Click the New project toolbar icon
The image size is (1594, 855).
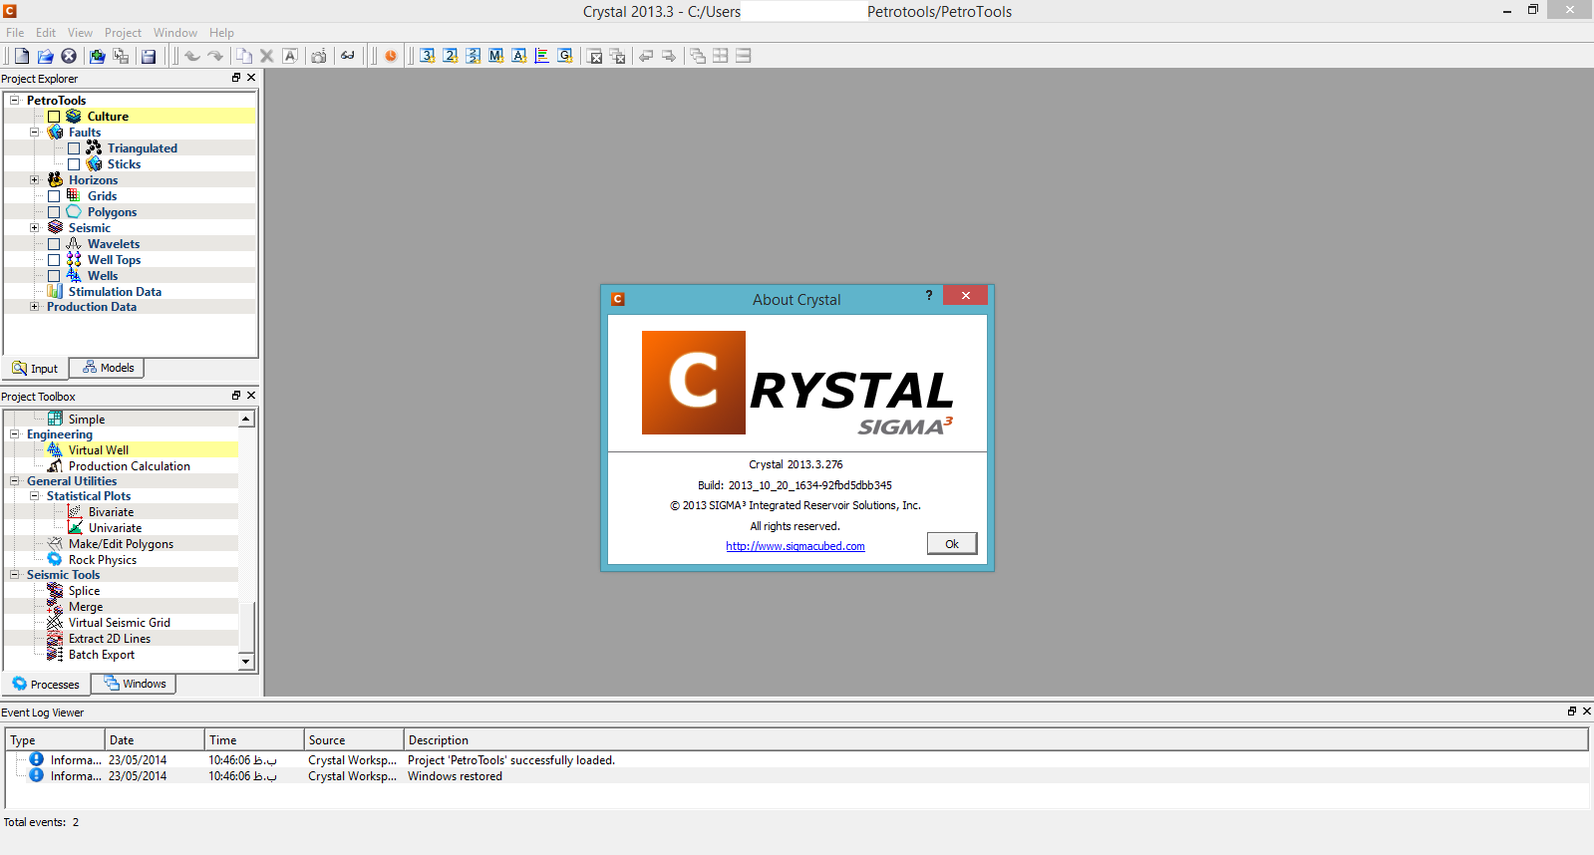coord(21,56)
